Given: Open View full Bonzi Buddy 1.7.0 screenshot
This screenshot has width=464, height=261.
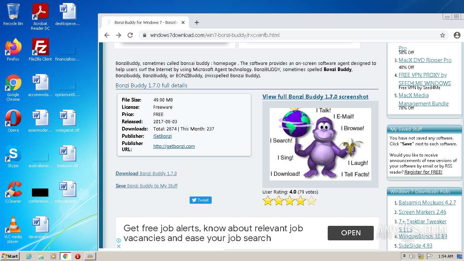Looking at the screenshot, I should [x=315, y=97].
